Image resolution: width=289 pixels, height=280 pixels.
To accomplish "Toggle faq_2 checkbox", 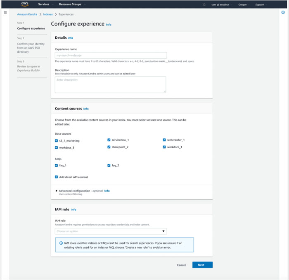I will tap(109, 166).
